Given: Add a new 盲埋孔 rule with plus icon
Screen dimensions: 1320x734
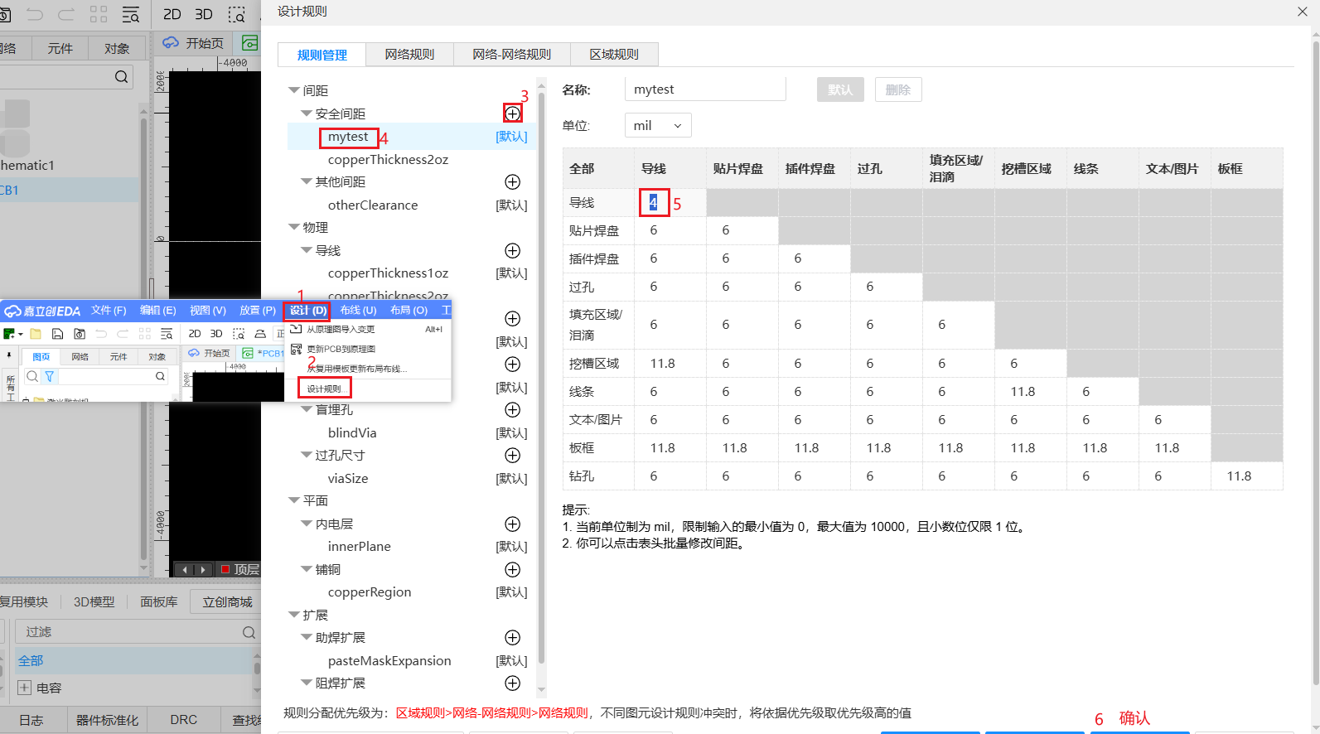Looking at the screenshot, I should pos(513,409).
